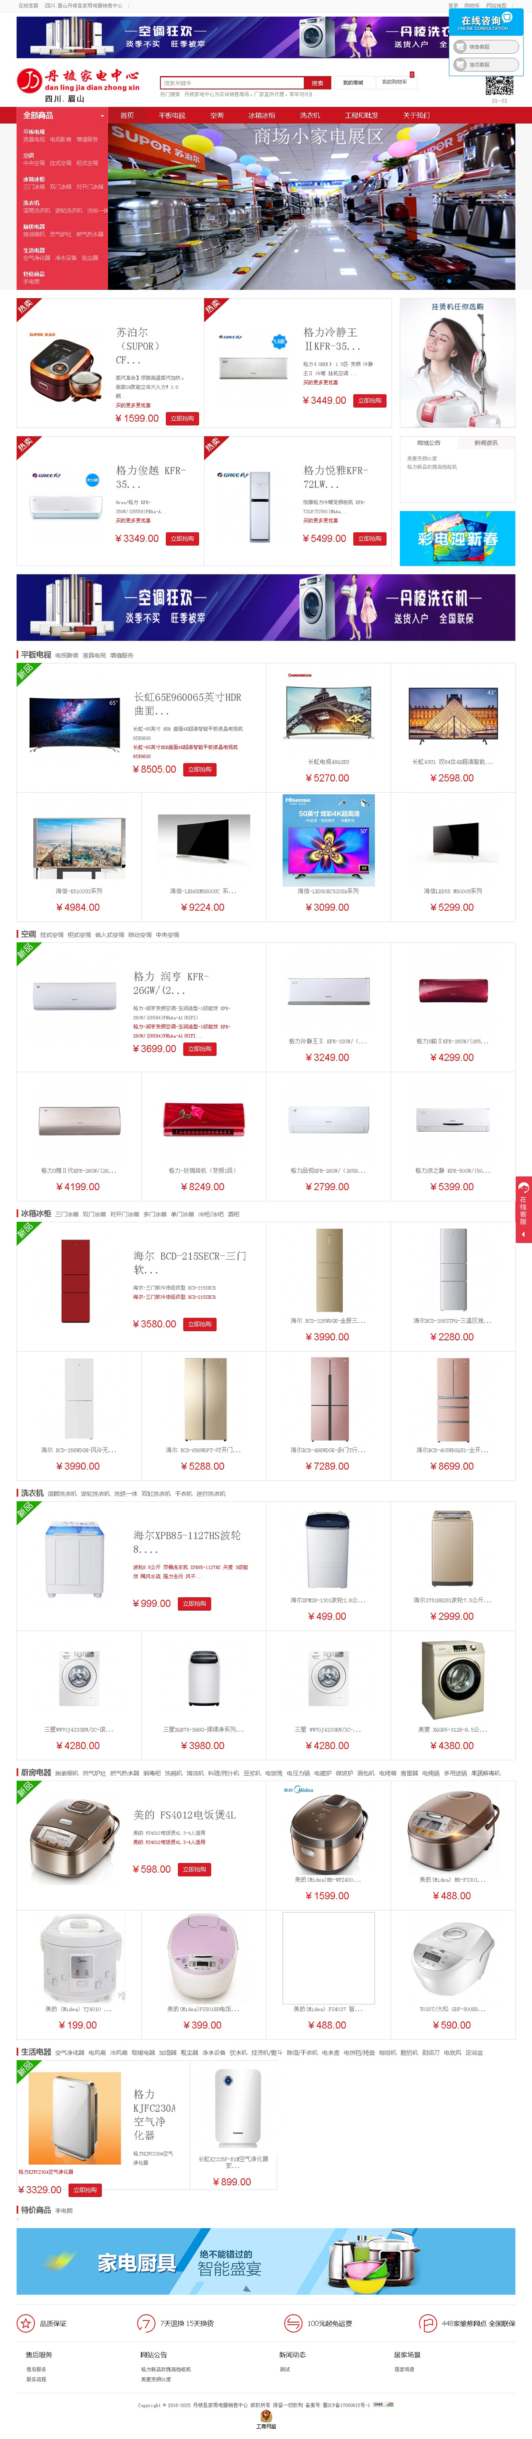Click the 7天退换 guarantee icon

146,2322
